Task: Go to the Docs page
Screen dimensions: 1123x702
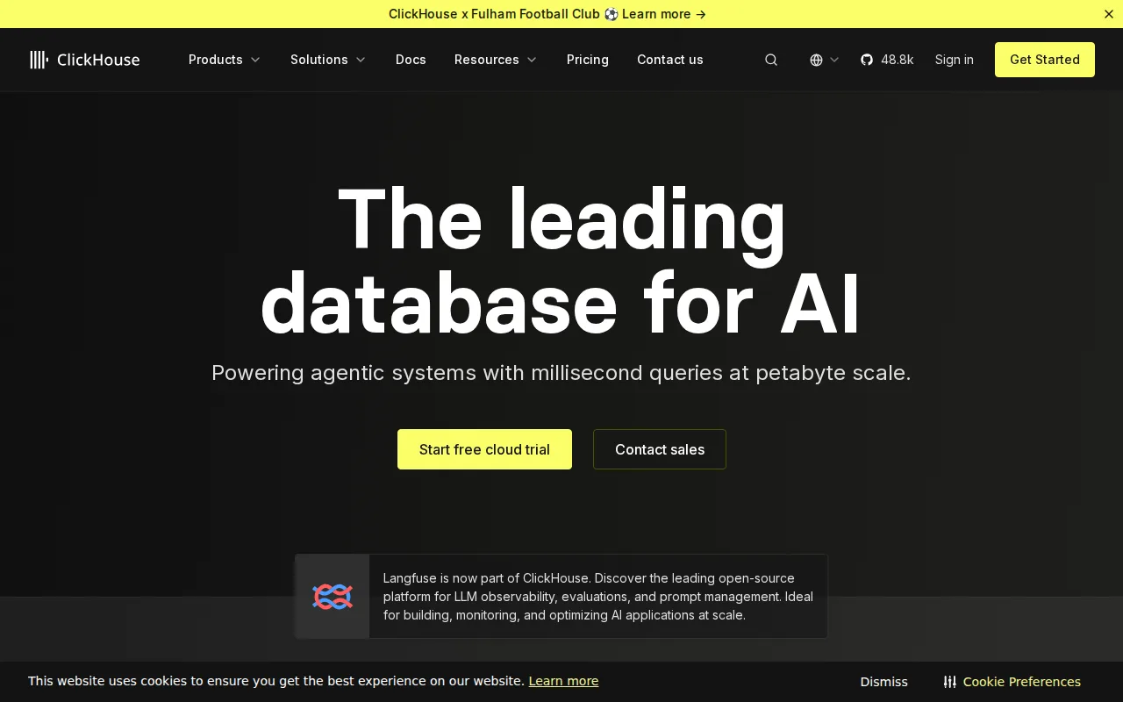Action: (x=411, y=60)
